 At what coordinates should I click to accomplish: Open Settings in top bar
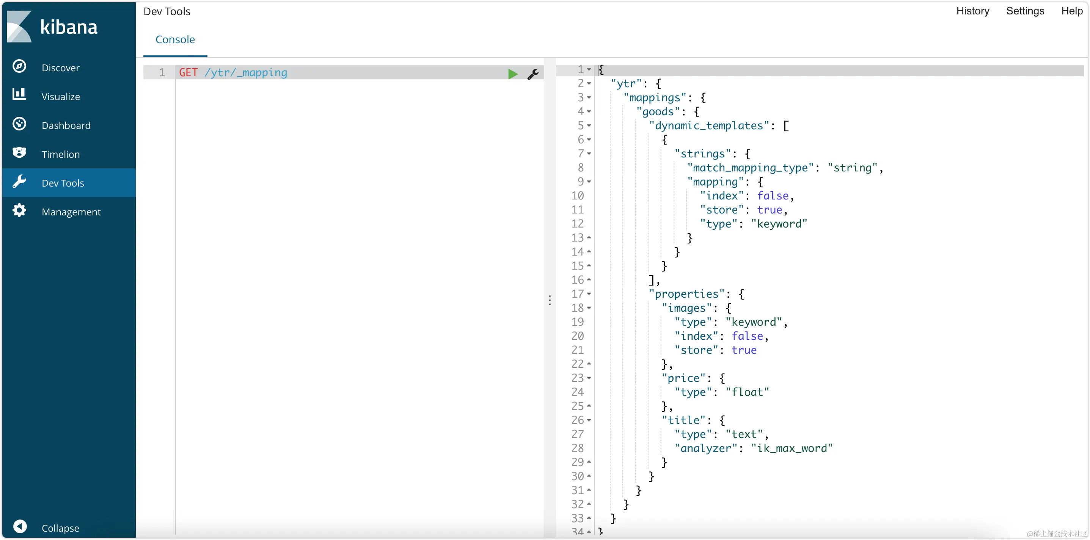tap(1025, 11)
